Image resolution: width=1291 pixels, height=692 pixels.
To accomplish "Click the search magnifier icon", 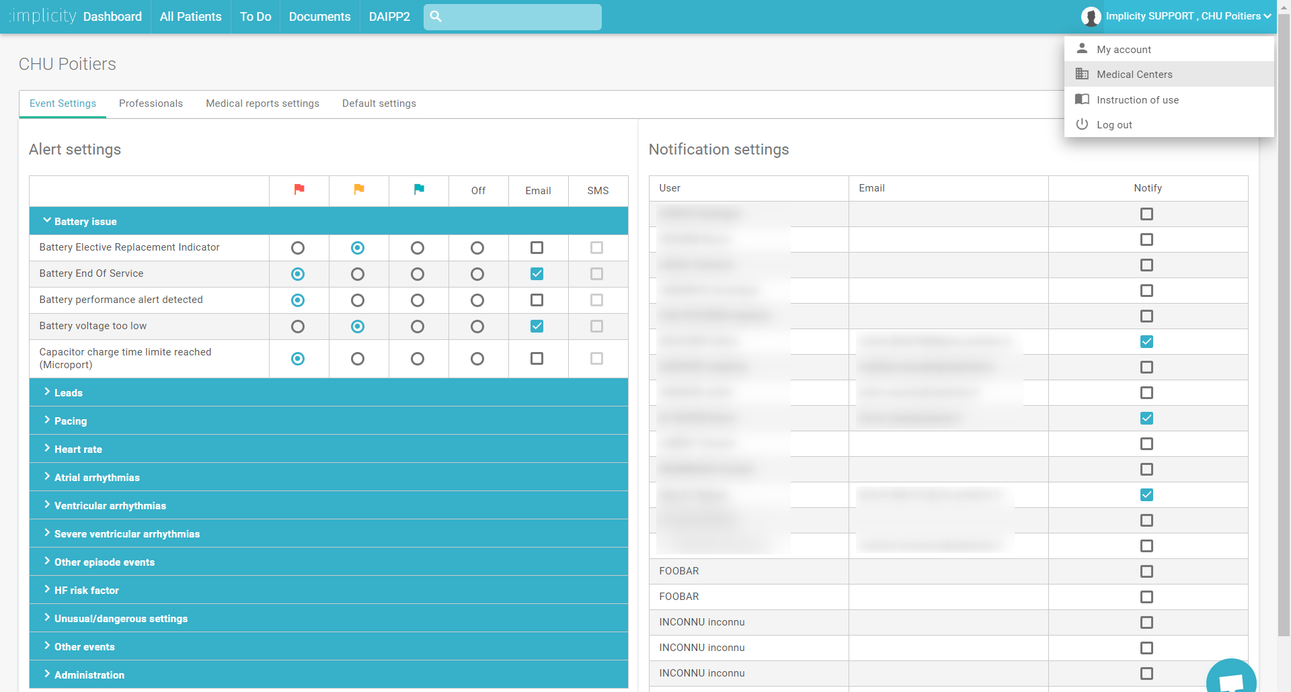I will 436,17.
